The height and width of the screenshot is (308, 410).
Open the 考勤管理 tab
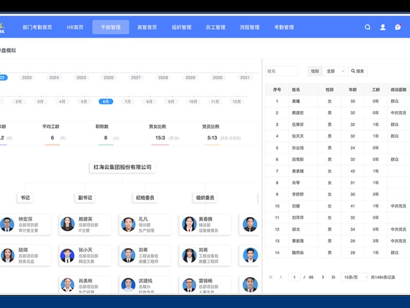click(x=284, y=27)
